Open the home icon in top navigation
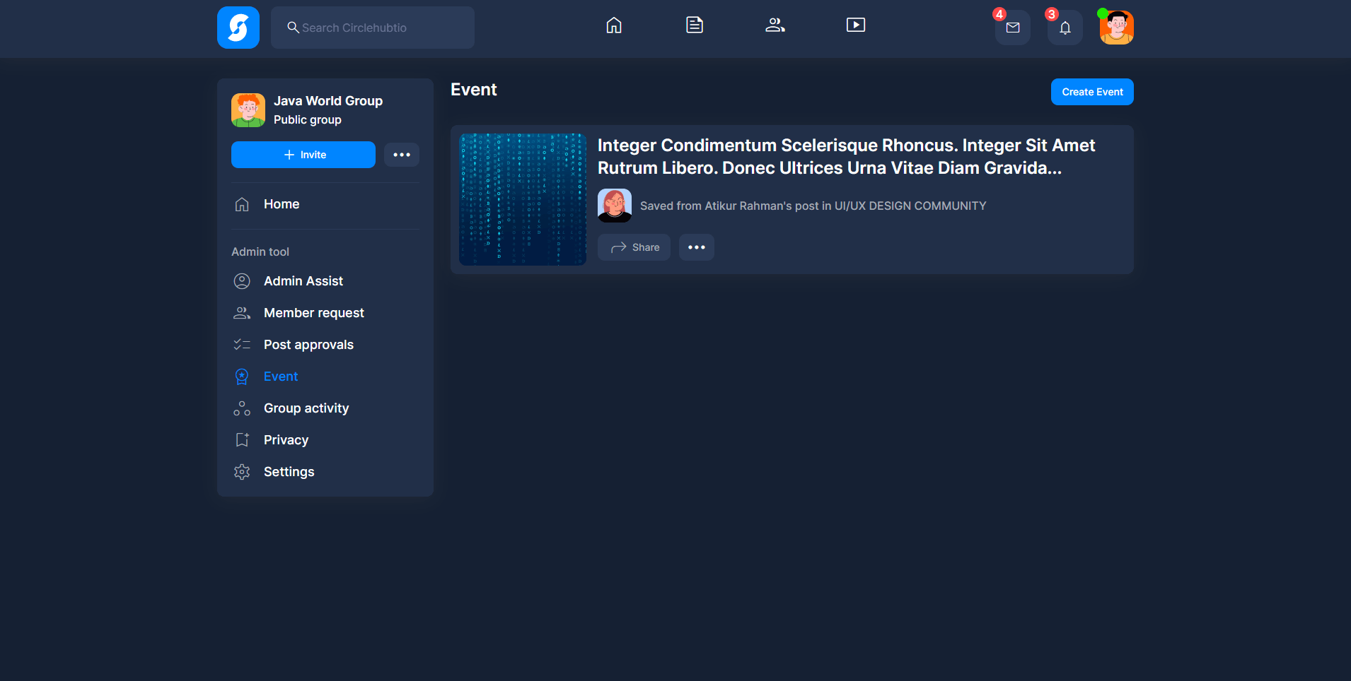This screenshot has height=681, width=1351. 614,25
